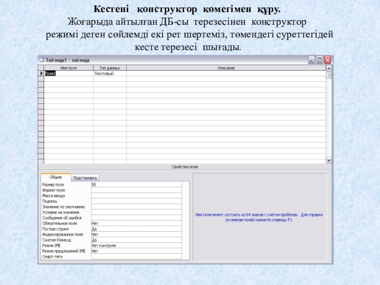Click the 'Условие на значение' value box
This screenshot has height=285, width=380.
136,212
